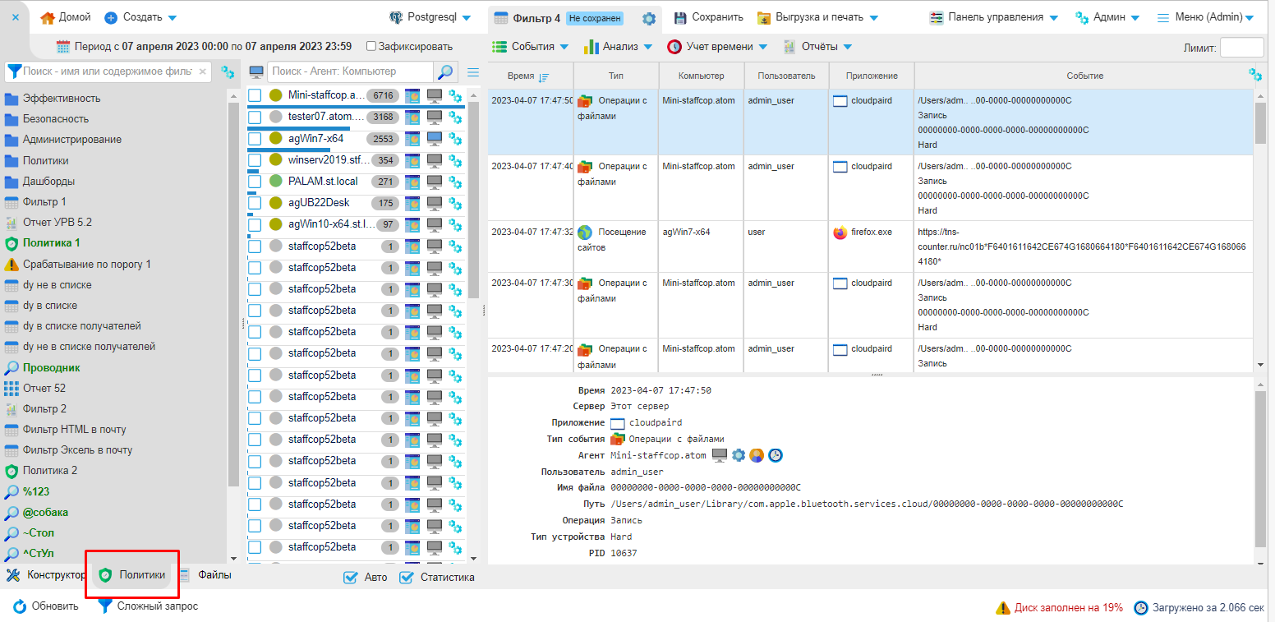Click the magnifier icon in agent search
1275x622 pixels.
(445, 72)
